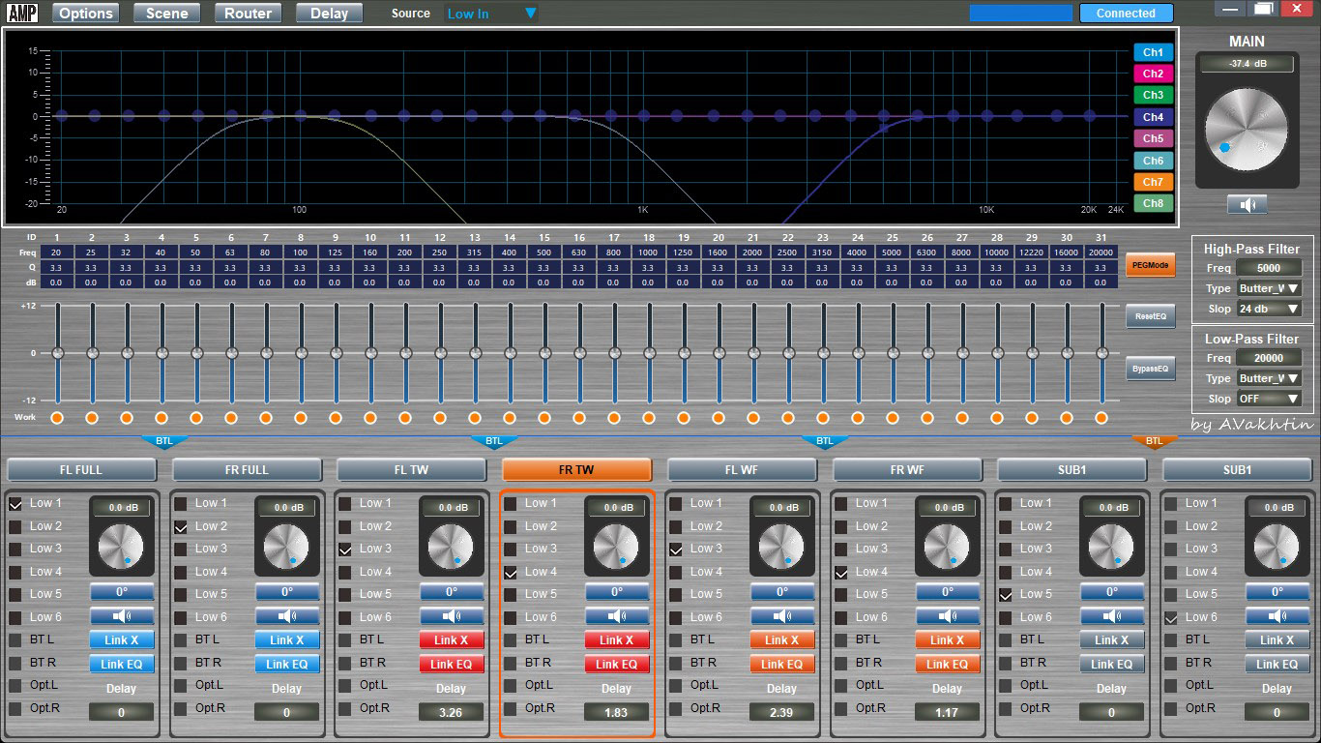
Task: Uncheck Low 4 in FR TW channel
Action: pyautogui.click(x=511, y=573)
